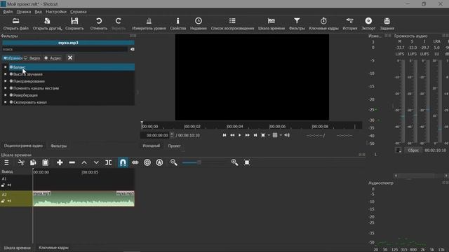Mute audio track A1
The width and height of the screenshot is (449, 252).
coord(9,185)
